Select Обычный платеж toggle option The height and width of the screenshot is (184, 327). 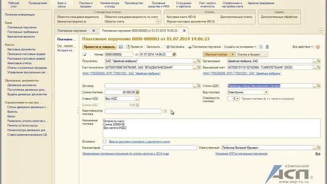[219, 55]
